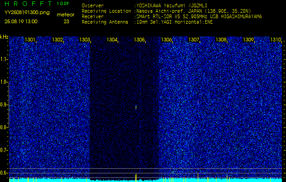Click the faint red echo near 1307
The image size is (286, 182).
coord(198,102)
